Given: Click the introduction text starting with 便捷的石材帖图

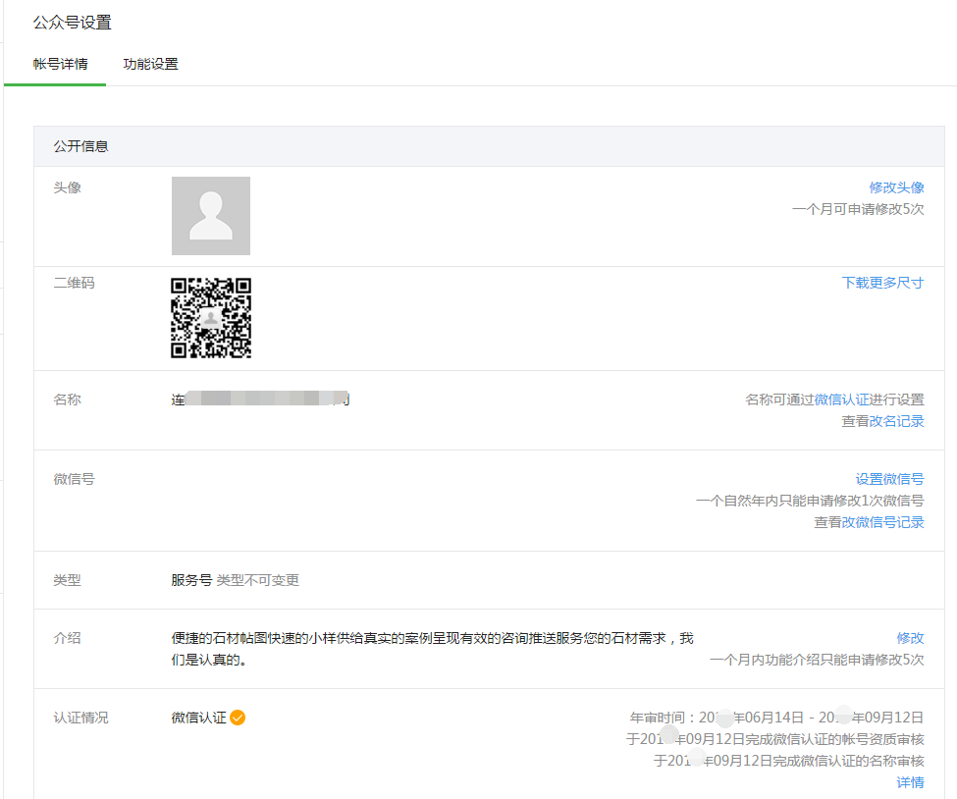Looking at the screenshot, I should click(432, 649).
